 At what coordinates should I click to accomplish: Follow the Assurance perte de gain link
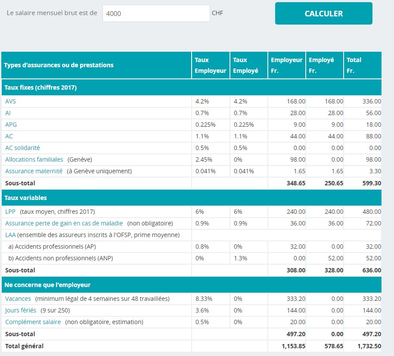[64, 223]
